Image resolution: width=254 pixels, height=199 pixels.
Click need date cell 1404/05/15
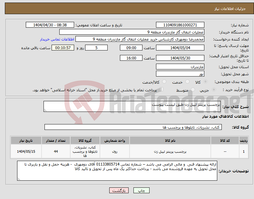[x=26, y=151]
